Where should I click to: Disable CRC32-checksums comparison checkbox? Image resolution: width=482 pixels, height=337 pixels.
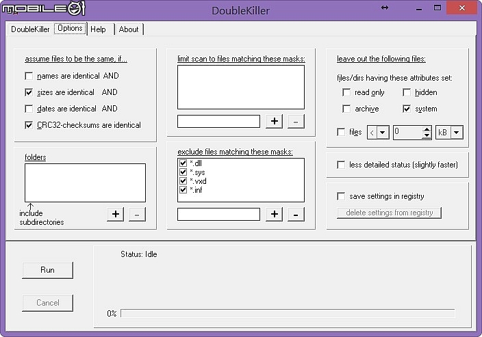[x=29, y=125]
